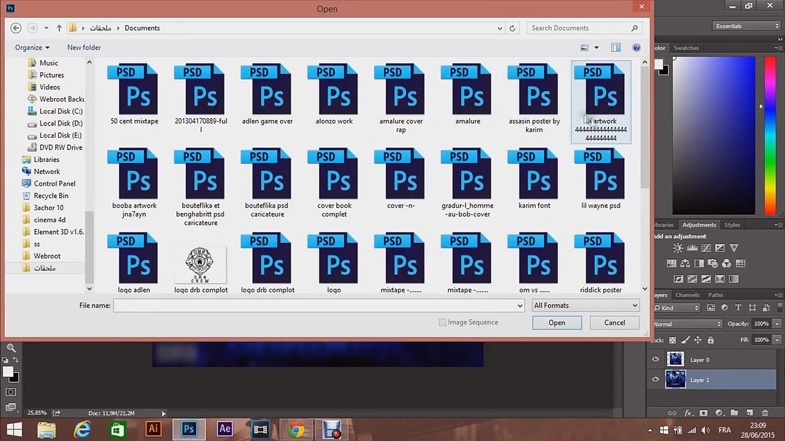785x441 pixels.
Task: Open After Effects from taskbar
Action: (224, 429)
